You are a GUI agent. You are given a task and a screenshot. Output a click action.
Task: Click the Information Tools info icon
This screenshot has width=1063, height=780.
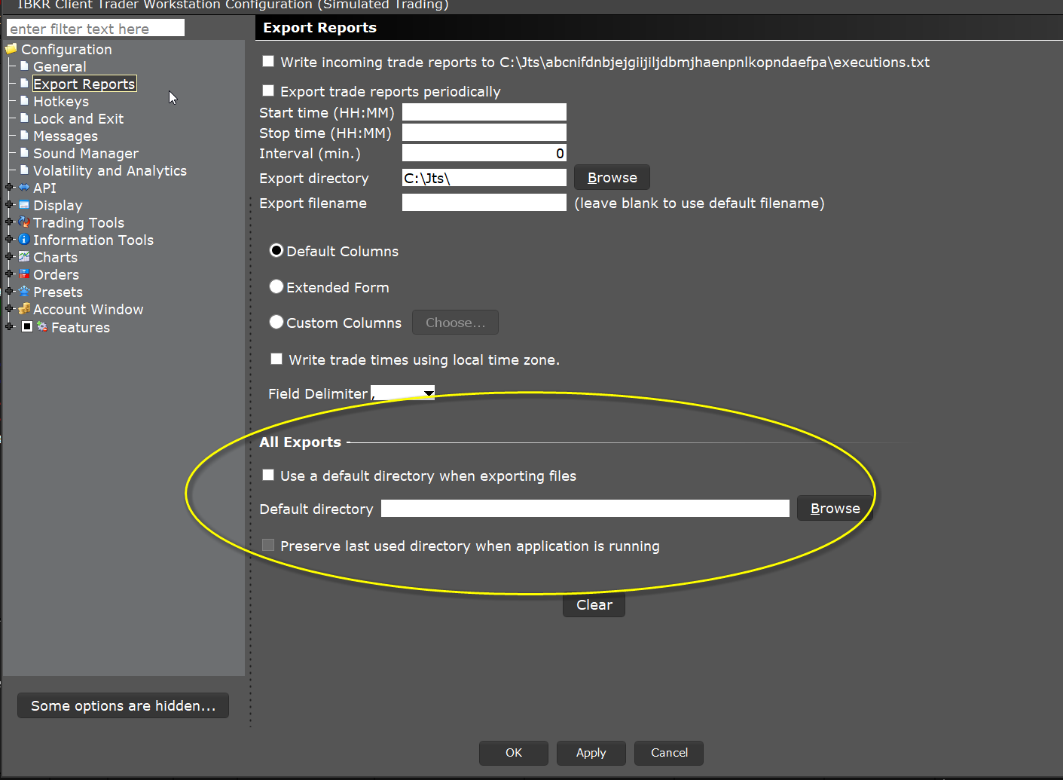point(23,240)
